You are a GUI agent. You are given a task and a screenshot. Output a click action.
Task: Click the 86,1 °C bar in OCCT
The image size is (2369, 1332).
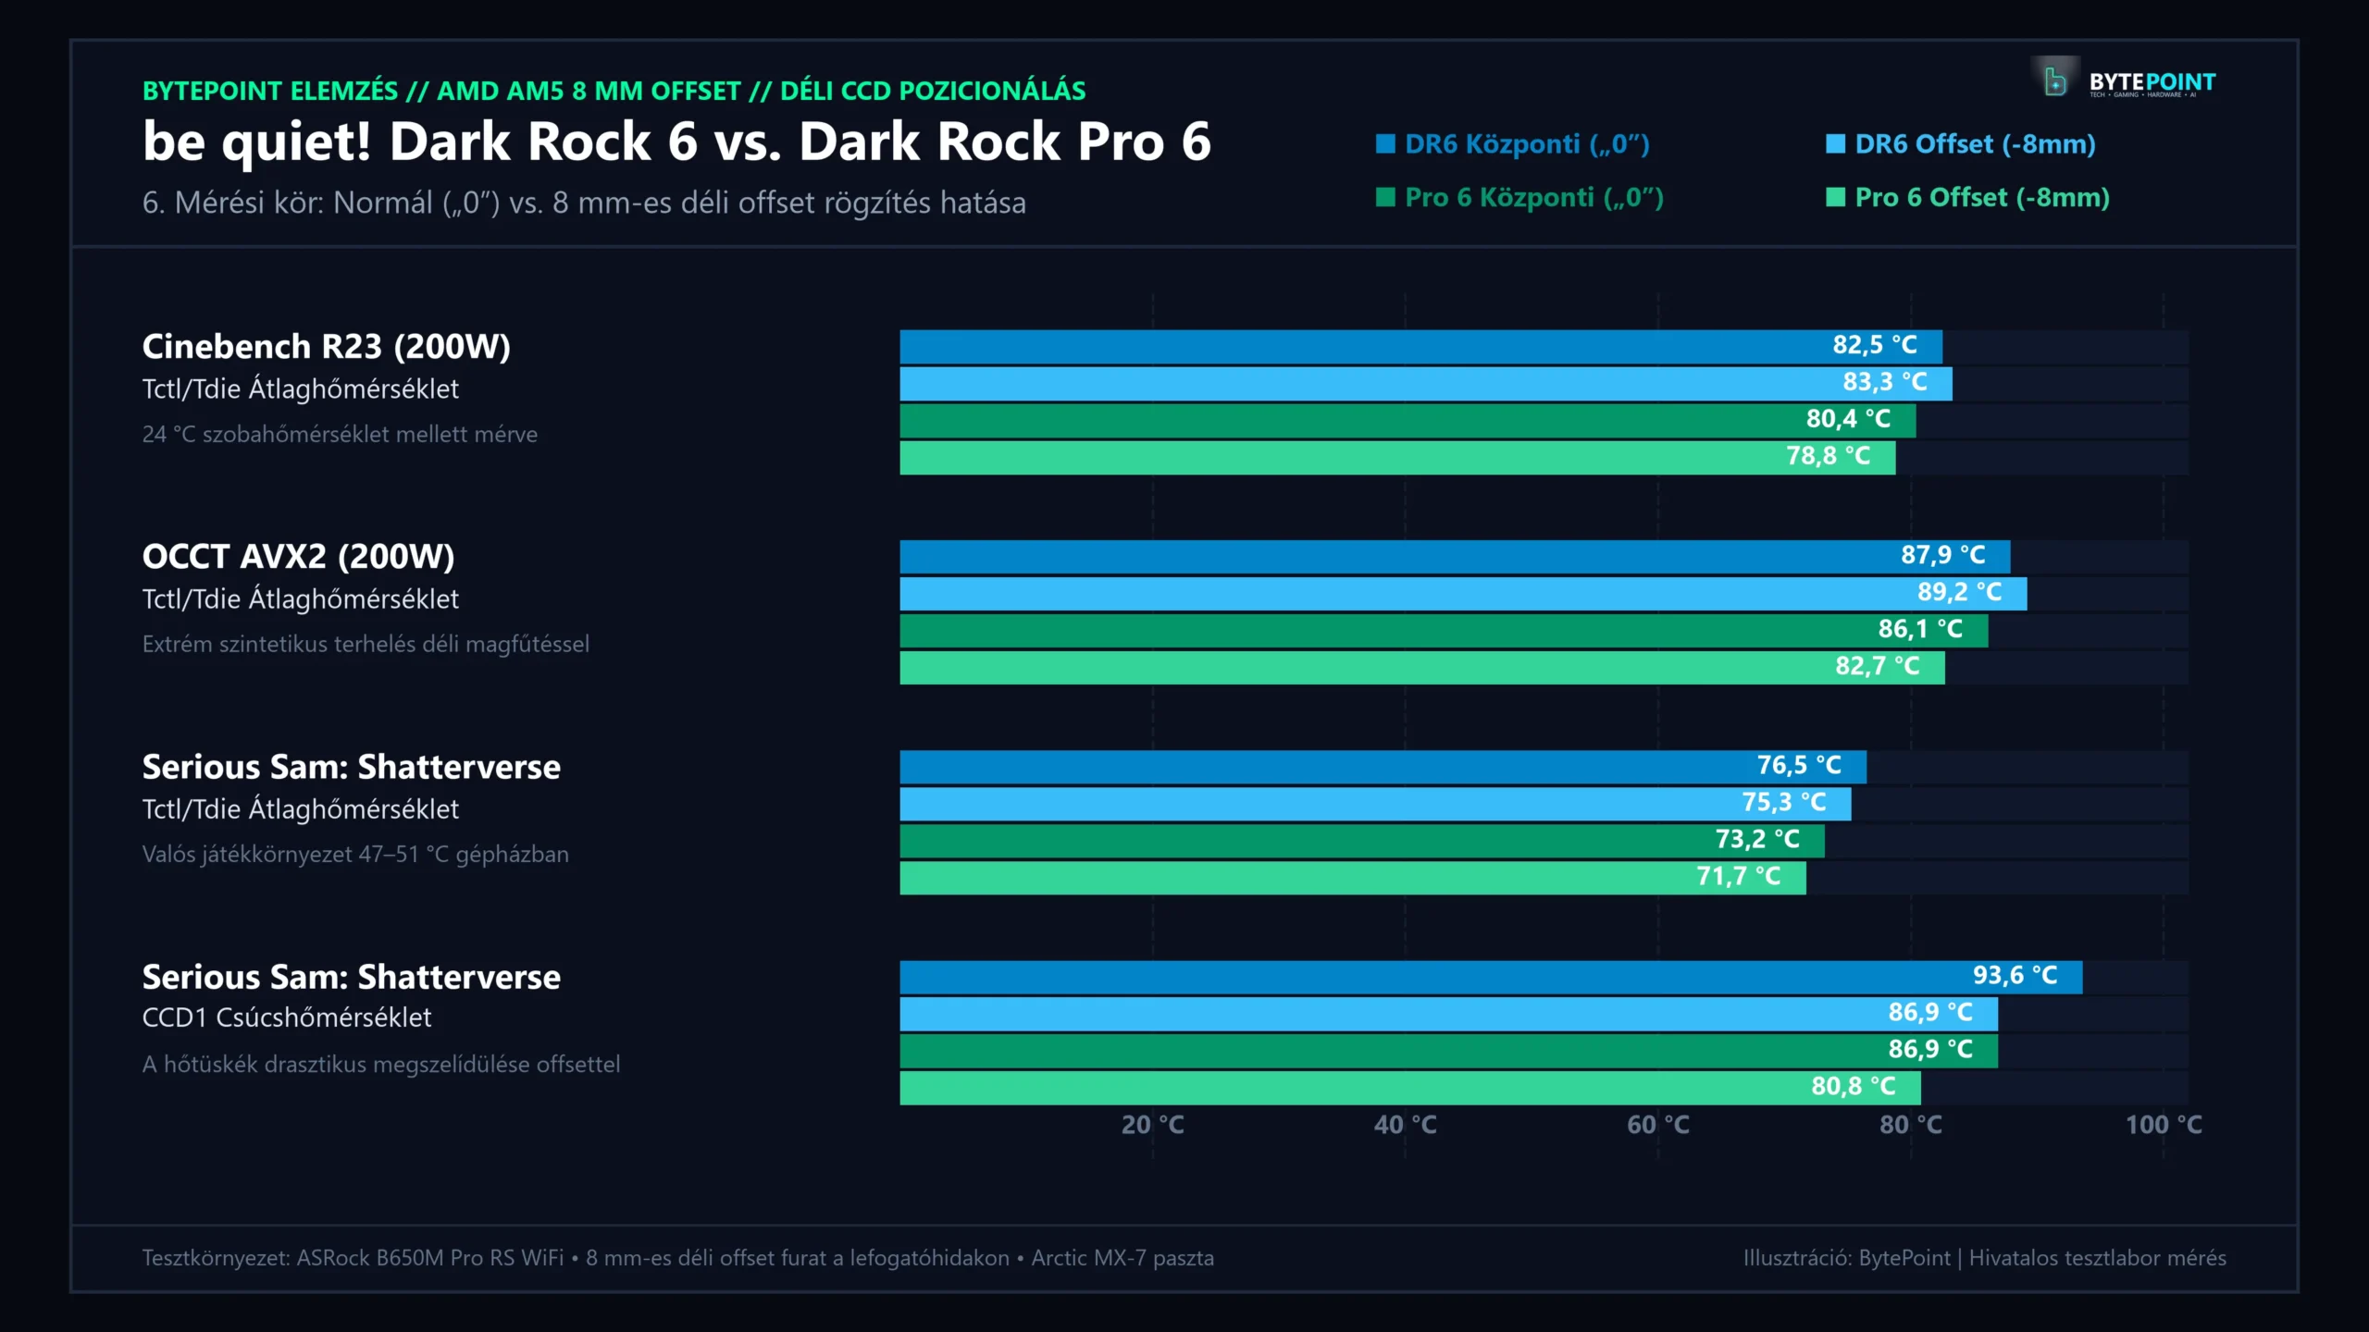(x=1444, y=631)
